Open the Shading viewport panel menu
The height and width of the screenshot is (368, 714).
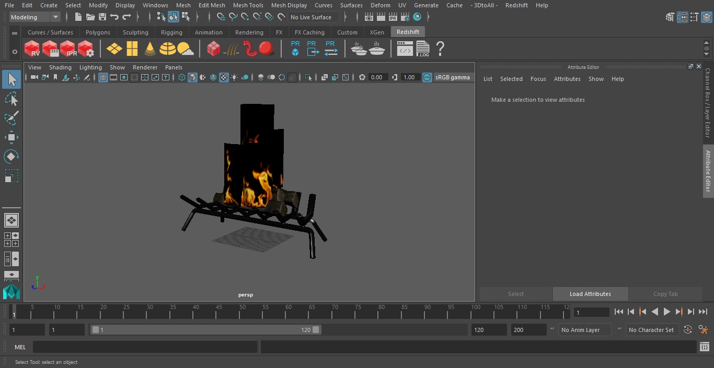pos(60,67)
